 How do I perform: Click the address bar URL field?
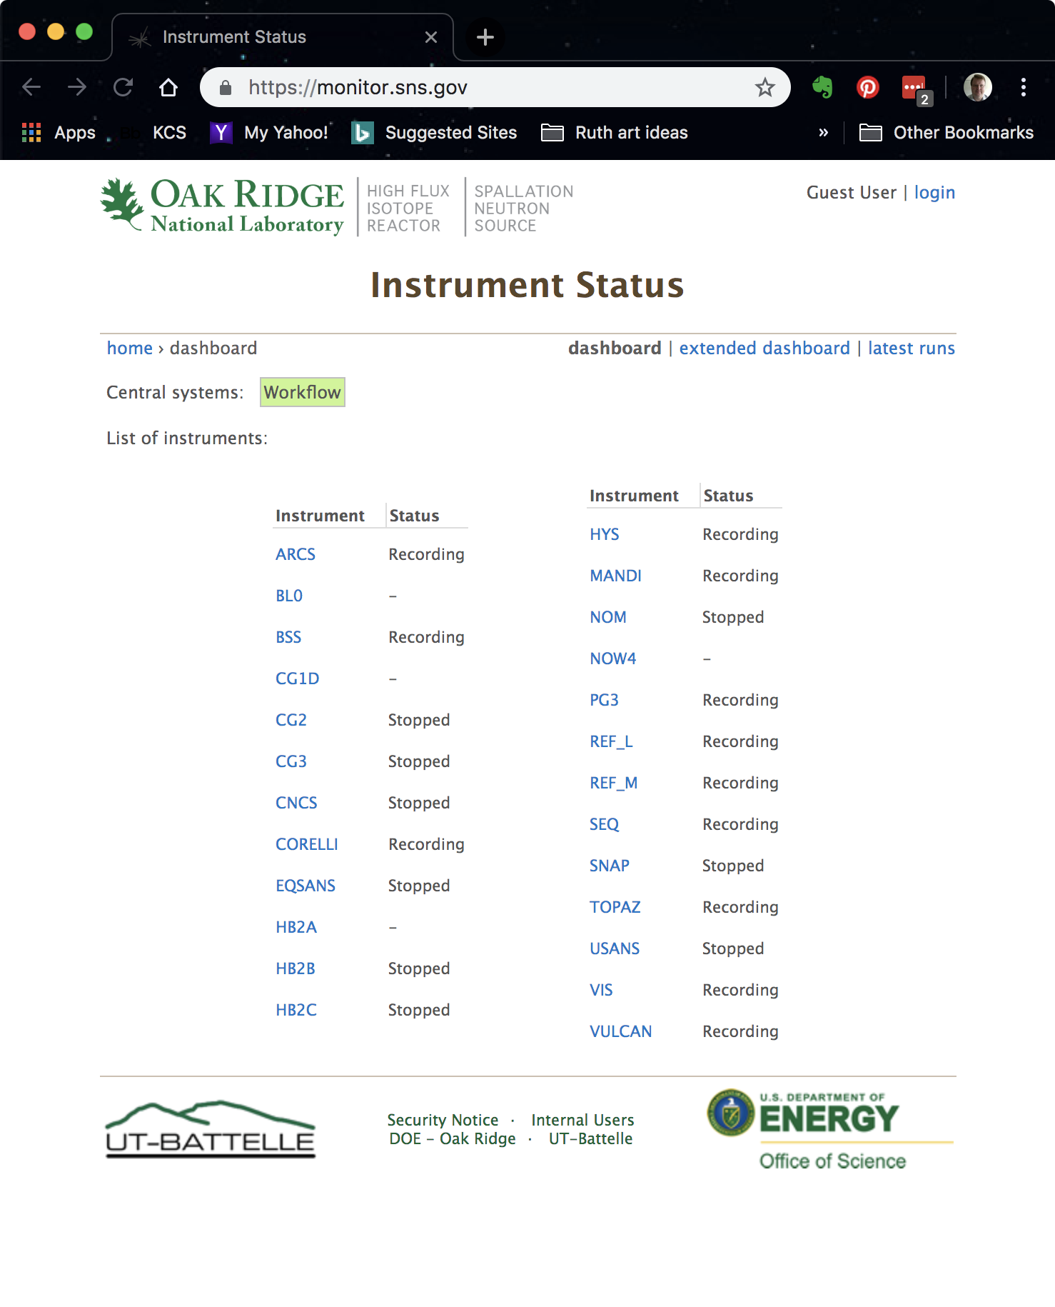click(493, 87)
